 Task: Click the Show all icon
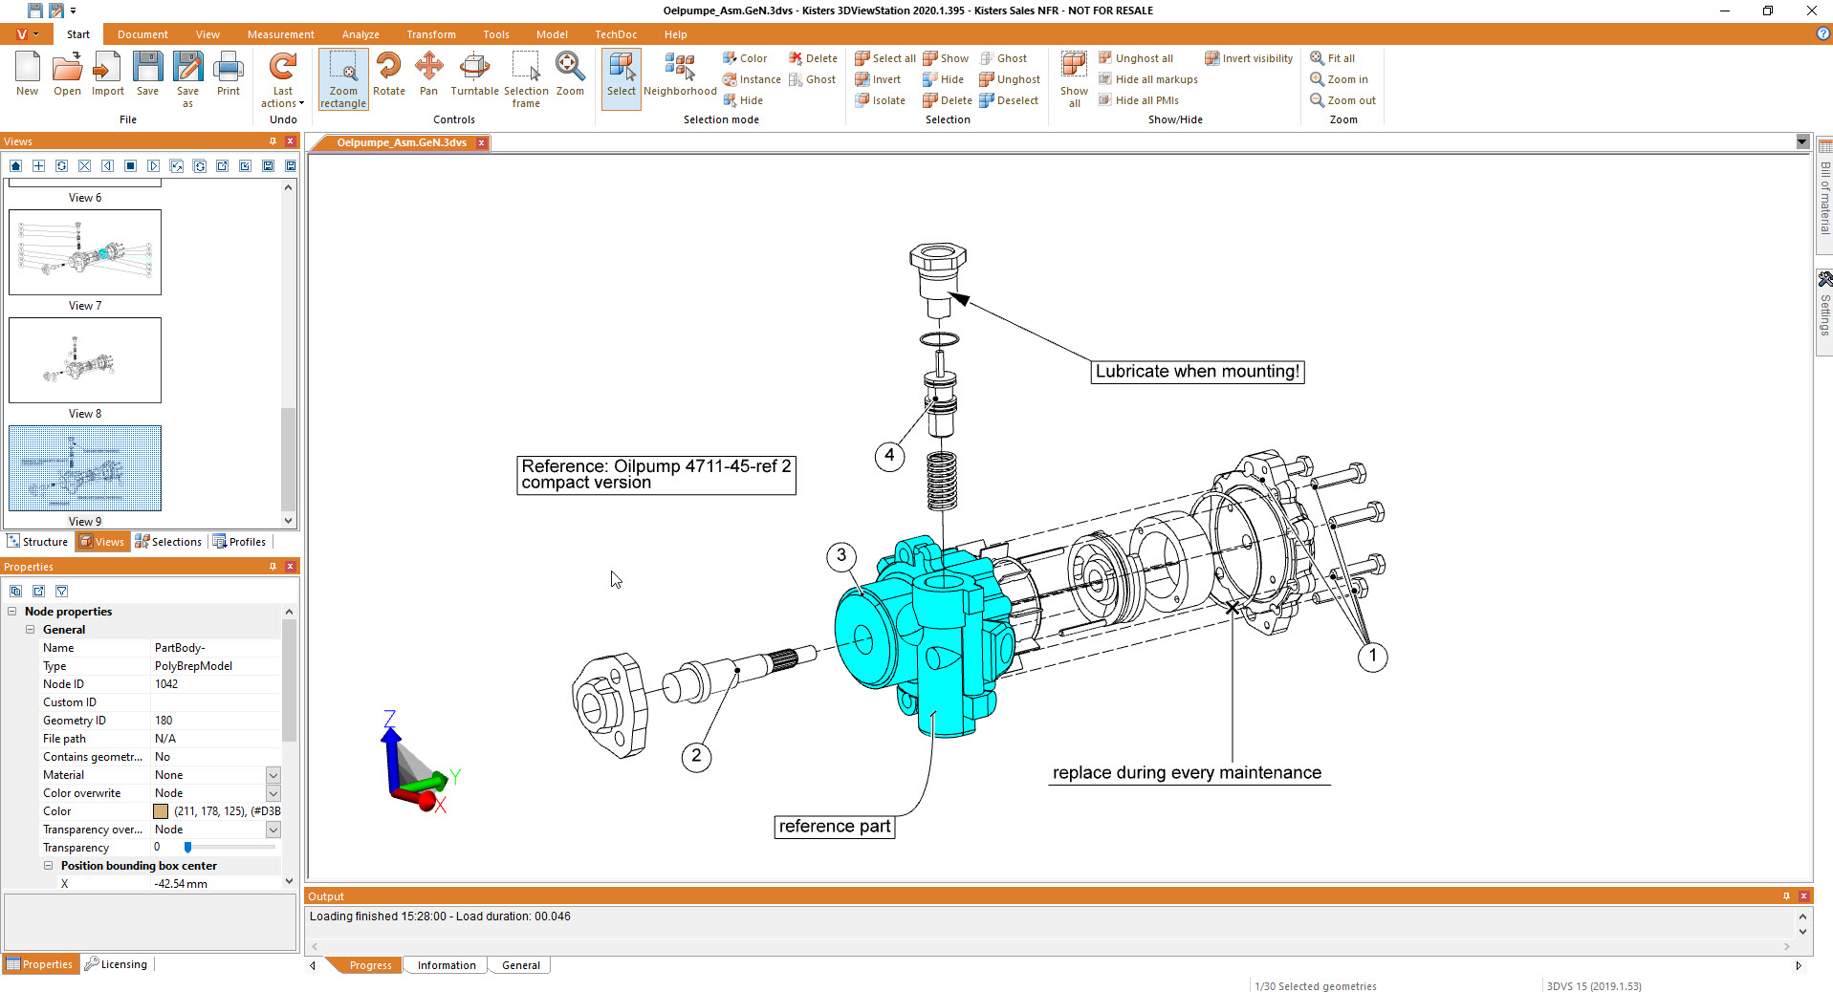point(1074,79)
